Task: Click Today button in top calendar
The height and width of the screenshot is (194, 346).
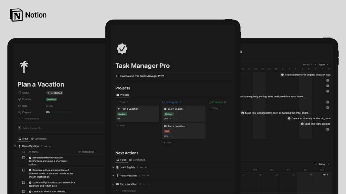Action: 322,65
